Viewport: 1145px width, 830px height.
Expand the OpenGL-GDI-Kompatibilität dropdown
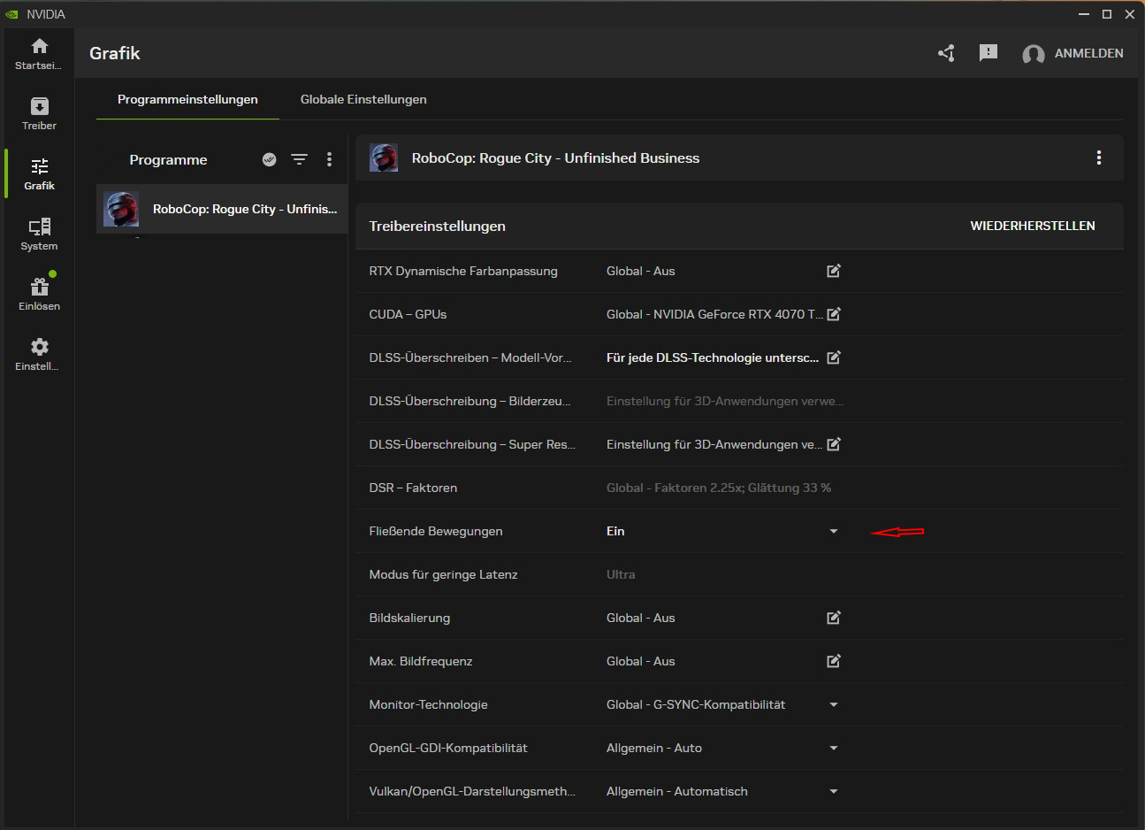834,748
